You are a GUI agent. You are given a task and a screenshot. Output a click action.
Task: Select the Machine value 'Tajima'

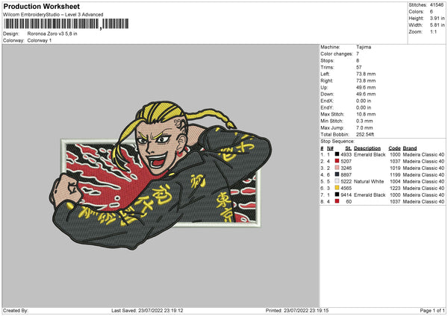coord(364,47)
